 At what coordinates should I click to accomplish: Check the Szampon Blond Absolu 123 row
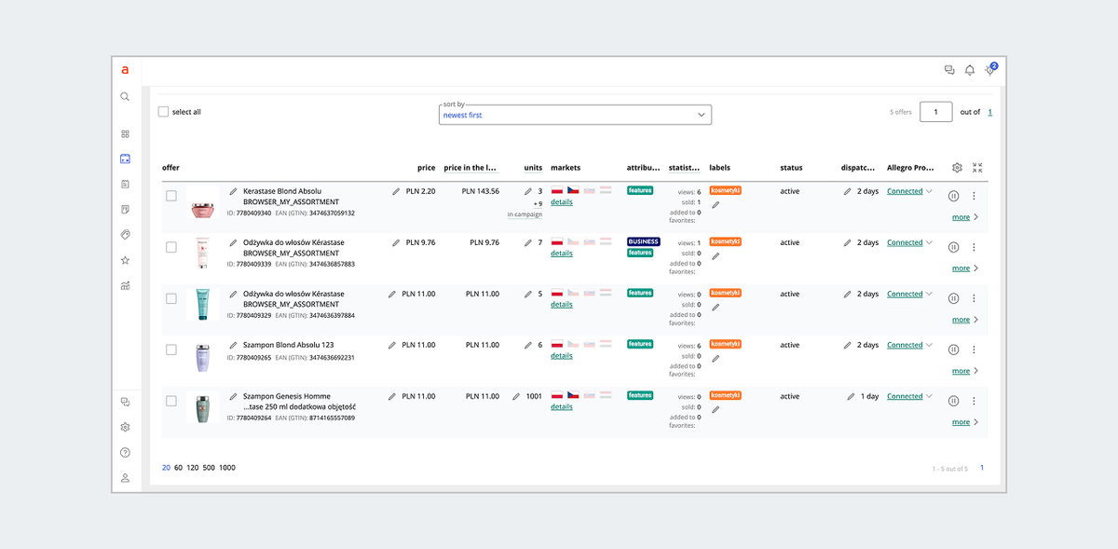171,350
